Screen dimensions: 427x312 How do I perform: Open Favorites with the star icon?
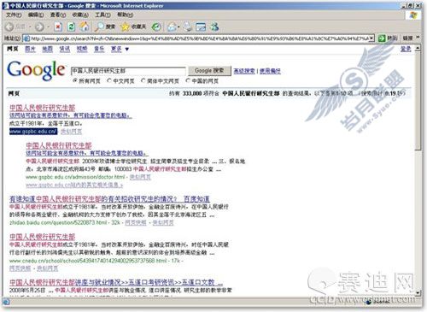click(x=125, y=26)
